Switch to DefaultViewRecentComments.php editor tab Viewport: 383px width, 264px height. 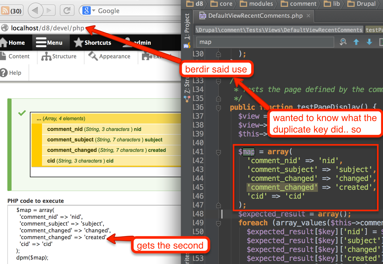253,16
